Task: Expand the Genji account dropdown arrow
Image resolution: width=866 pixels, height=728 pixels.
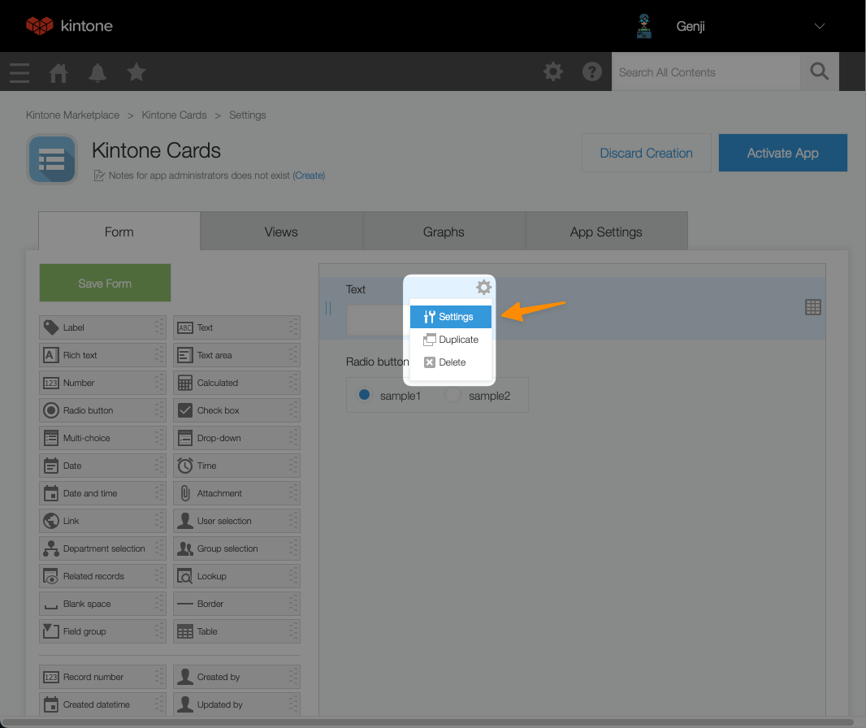Action: [819, 26]
